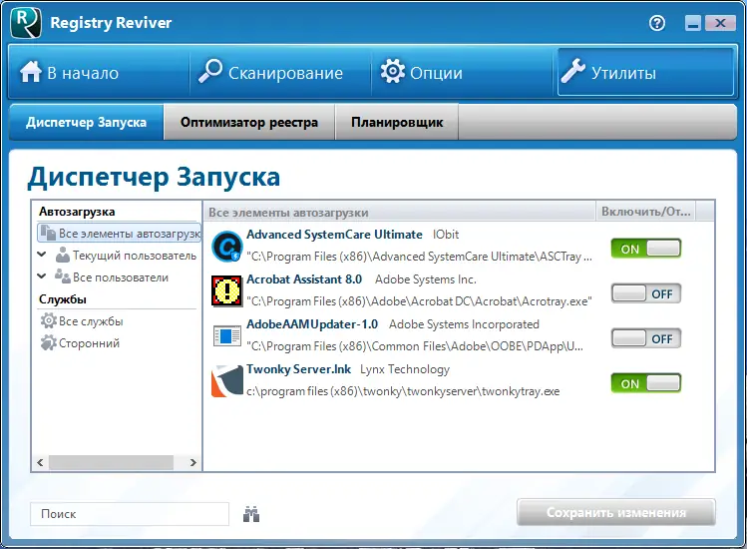Select Все службы in sidebar
This screenshot has height=549, width=747.
pos(82,321)
